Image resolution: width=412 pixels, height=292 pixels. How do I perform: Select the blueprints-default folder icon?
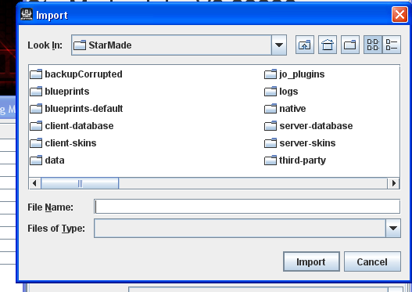click(36, 109)
